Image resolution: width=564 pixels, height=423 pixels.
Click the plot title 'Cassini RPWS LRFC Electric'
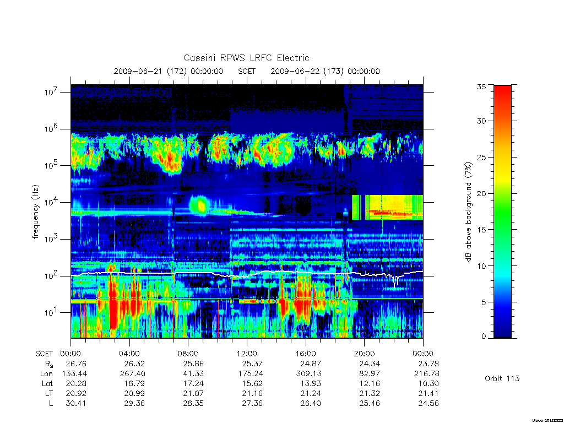point(246,58)
